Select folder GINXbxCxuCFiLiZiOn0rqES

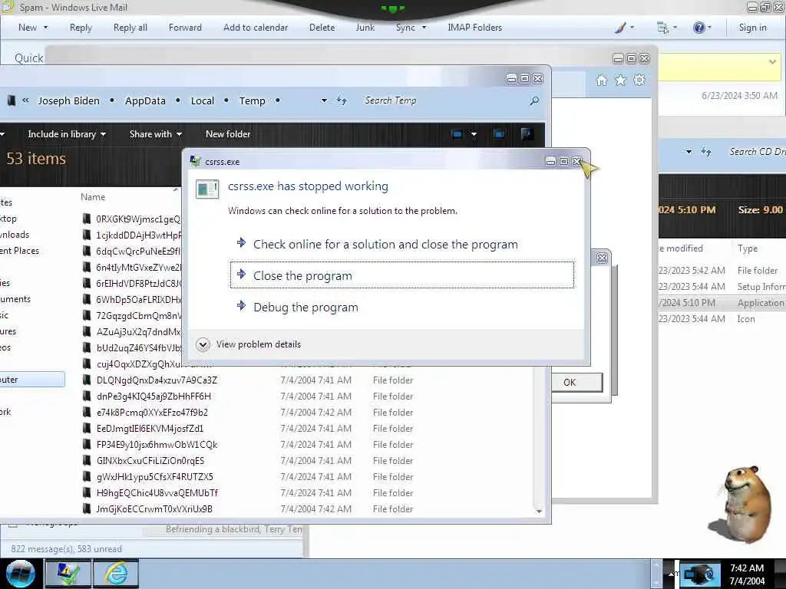click(x=150, y=460)
